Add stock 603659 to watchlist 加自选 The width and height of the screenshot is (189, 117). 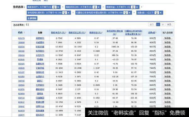pyautogui.click(x=168, y=94)
